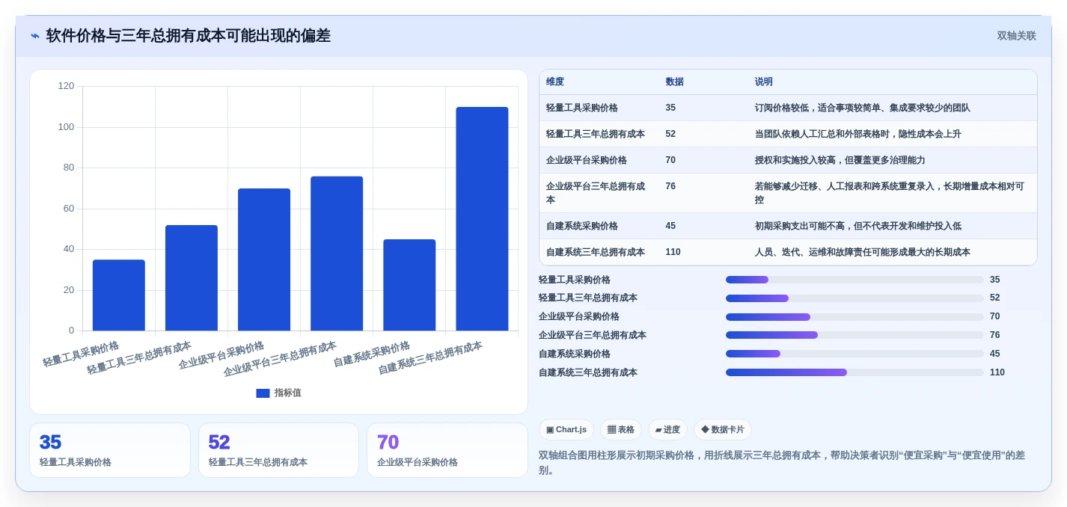Click the bar for 自建系统采购价格
Viewport: 1067px width, 507px height.
[409, 285]
